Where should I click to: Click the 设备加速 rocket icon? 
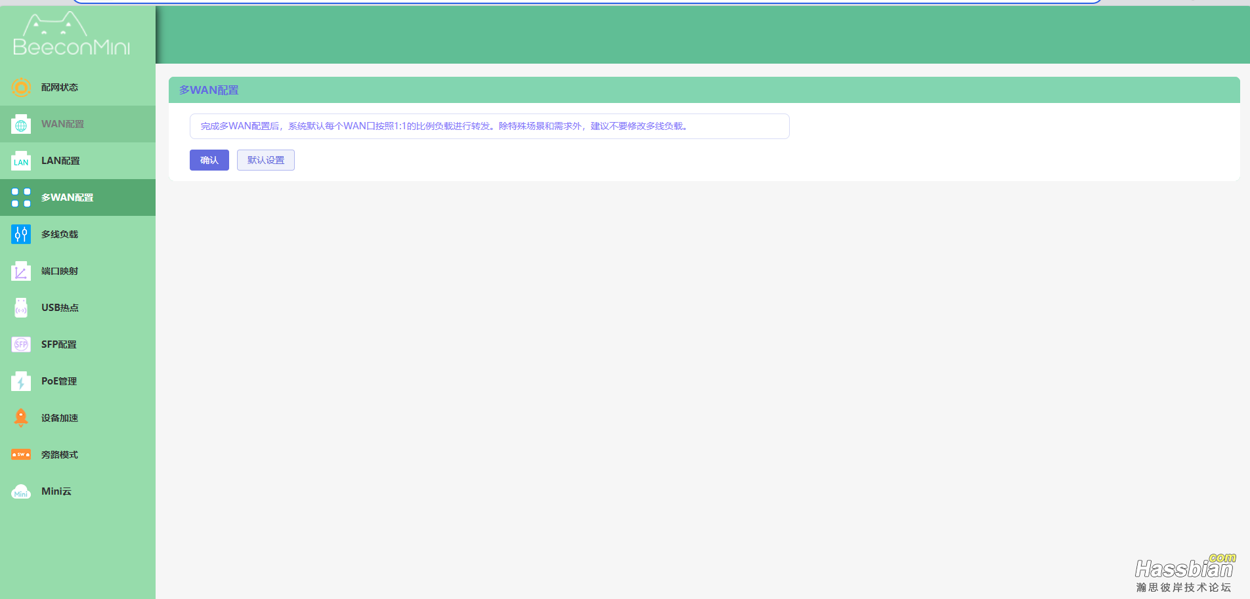tap(21, 418)
